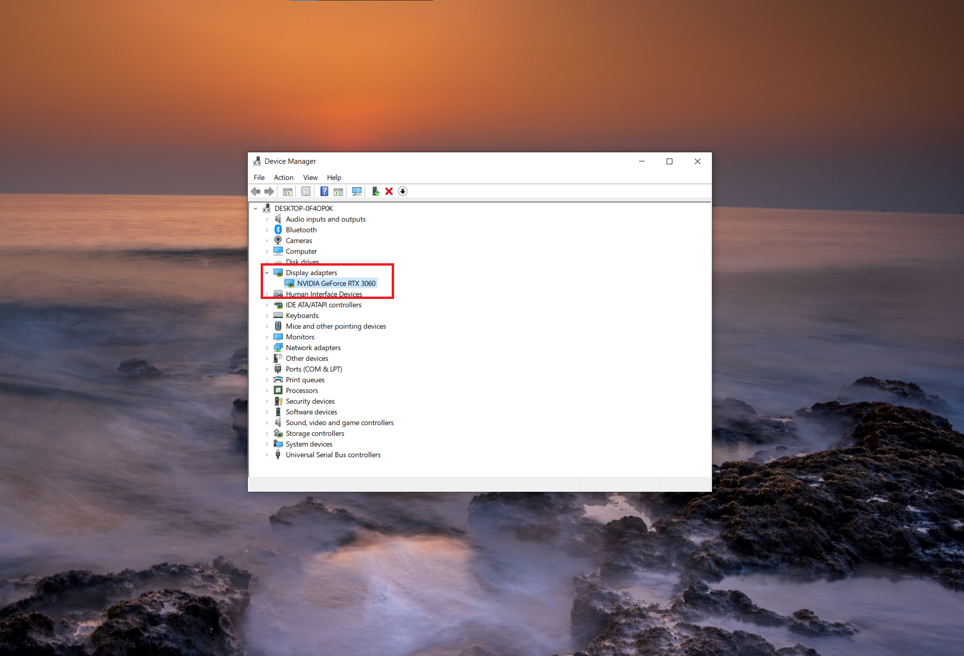
Task: Click the Update device driver icon
Action: pos(375,191)
